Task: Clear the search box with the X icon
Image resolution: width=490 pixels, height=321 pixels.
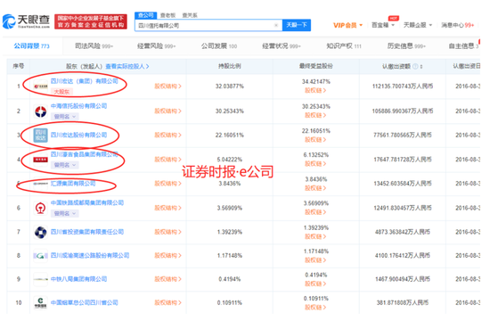Action: (276, 25)
